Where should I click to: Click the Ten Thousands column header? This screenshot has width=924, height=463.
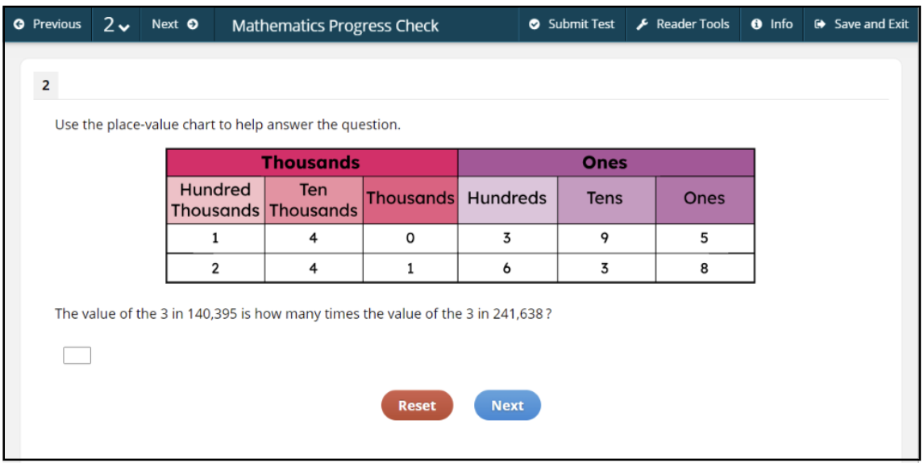[313, 200]
